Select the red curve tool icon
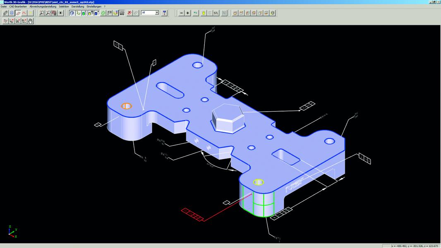Image resolution: width=441 pixels, height=248 pixels. click(x=24, y=13)
